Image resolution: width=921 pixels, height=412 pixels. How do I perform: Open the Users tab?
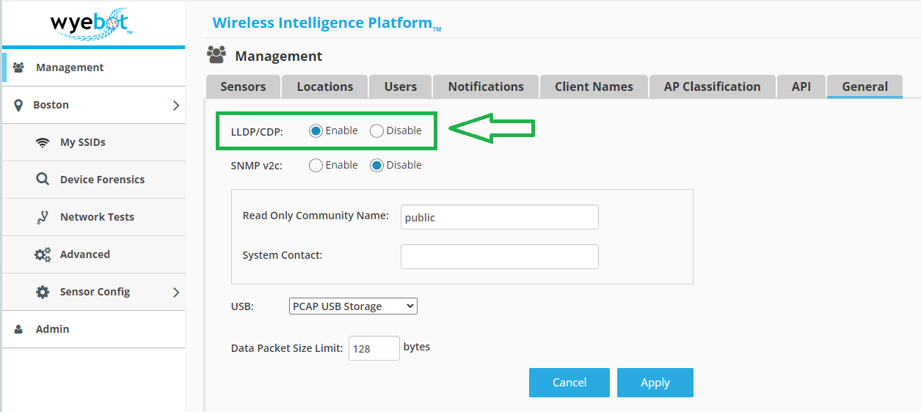tap(401, 87)
